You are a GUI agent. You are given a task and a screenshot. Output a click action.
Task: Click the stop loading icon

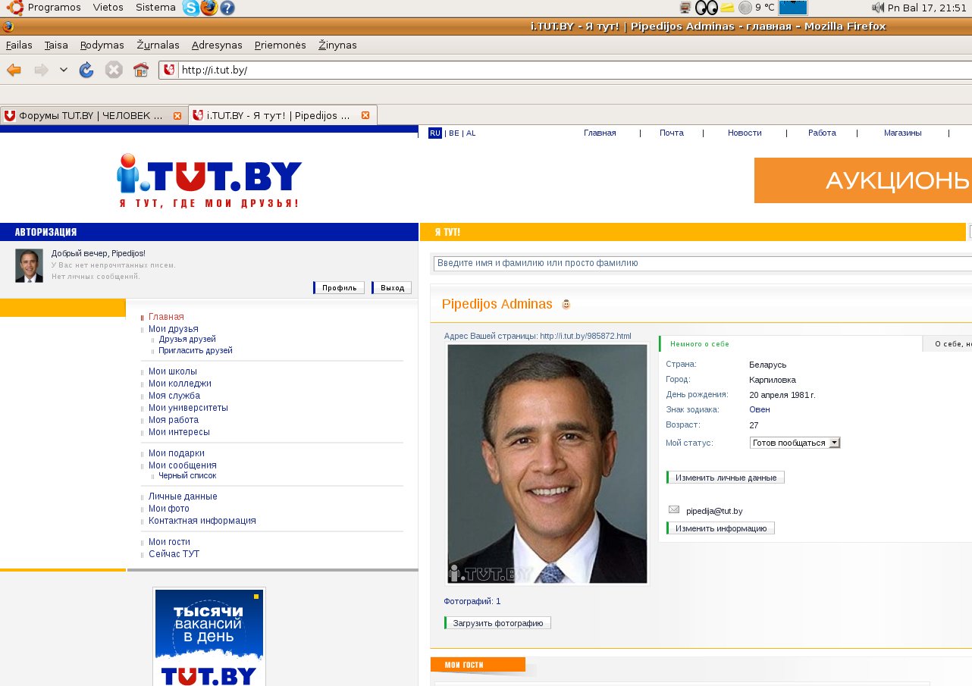coord(114,70)
